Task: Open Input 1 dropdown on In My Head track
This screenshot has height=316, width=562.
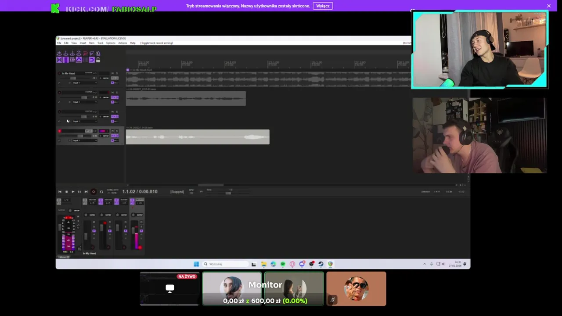Action: pyautogui.click(x=85, y=83)
